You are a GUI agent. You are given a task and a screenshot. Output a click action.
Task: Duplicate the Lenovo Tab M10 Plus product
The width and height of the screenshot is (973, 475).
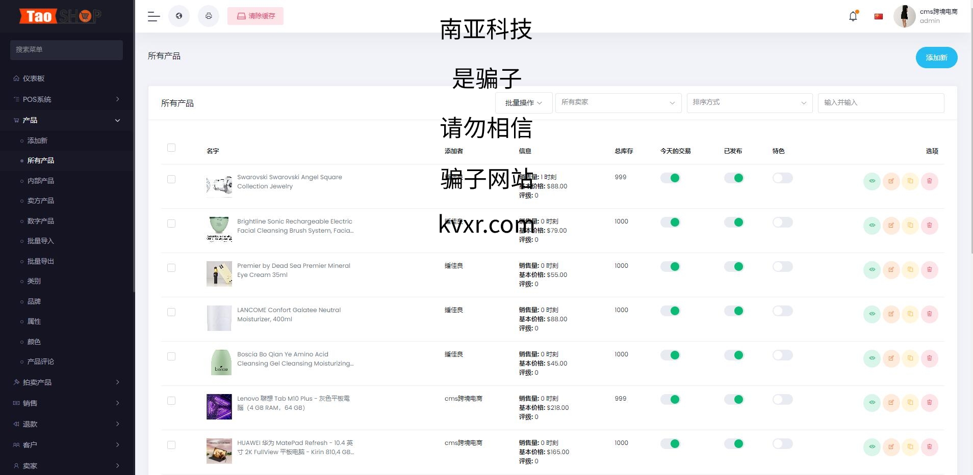coord(910,403)
